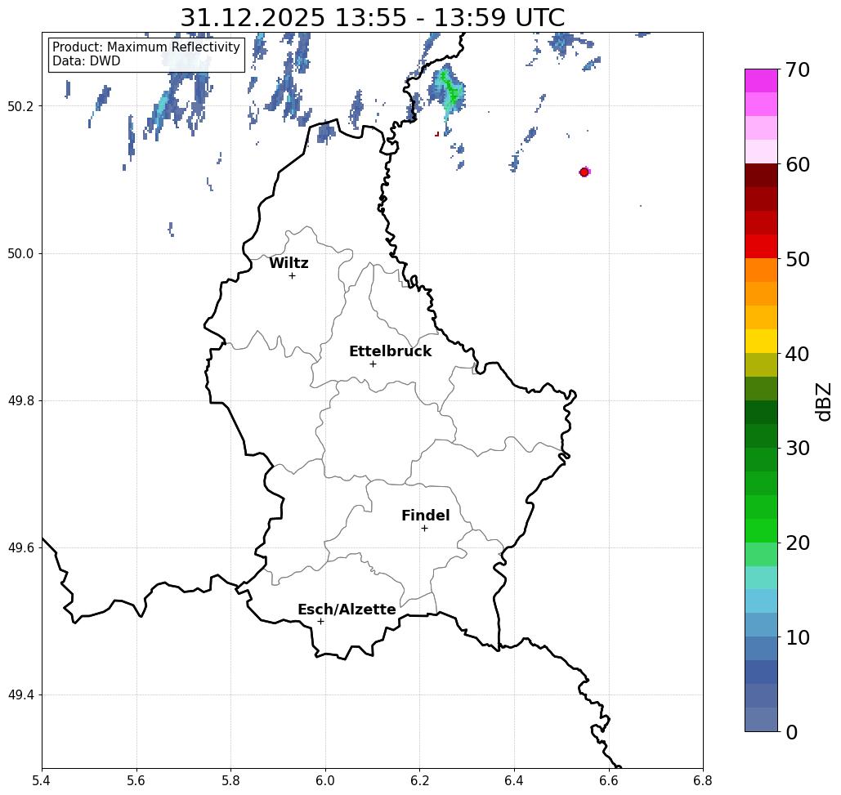Click the Esch/Alzette station cross marker

click(320, 621)
